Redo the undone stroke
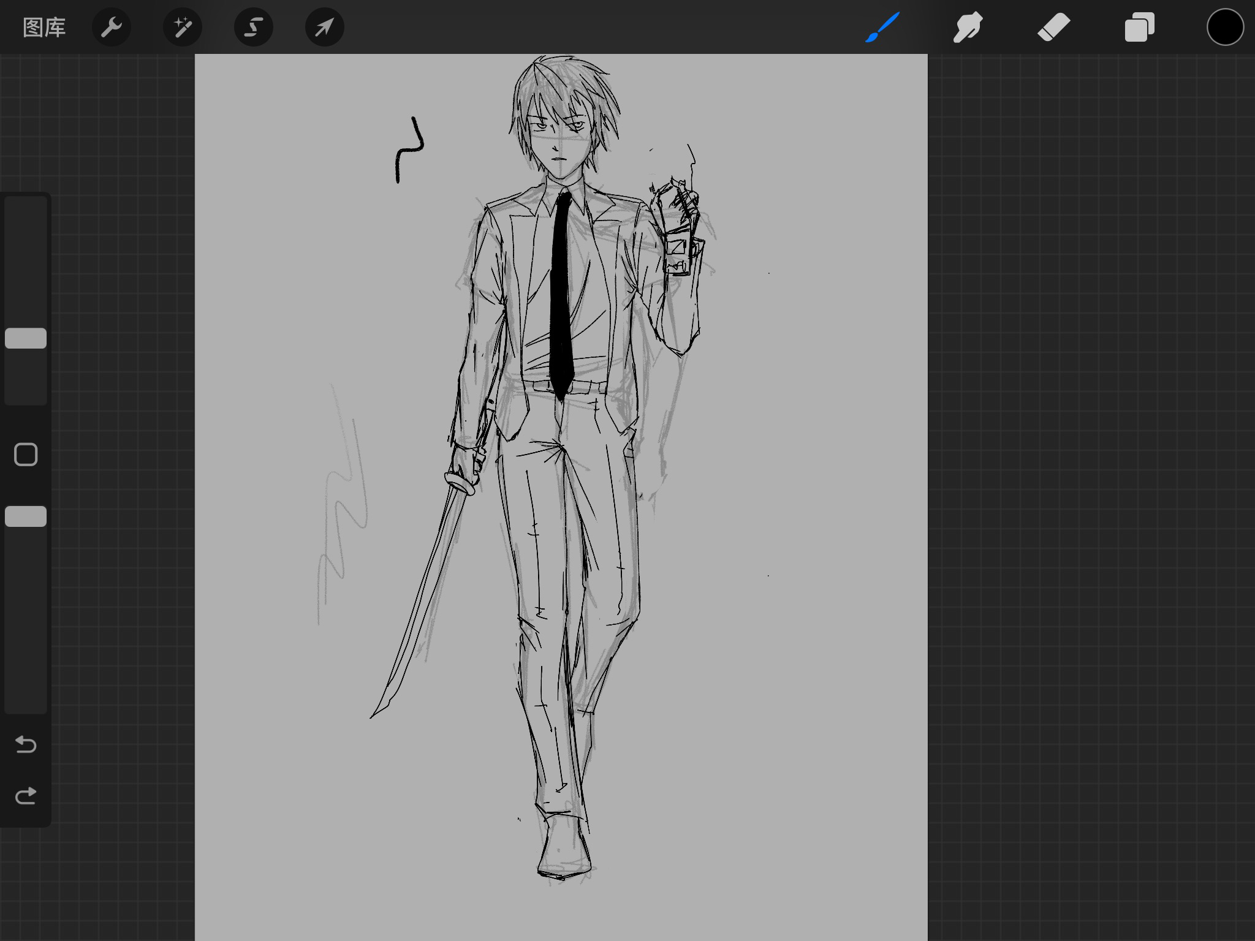 coord(26,796)
